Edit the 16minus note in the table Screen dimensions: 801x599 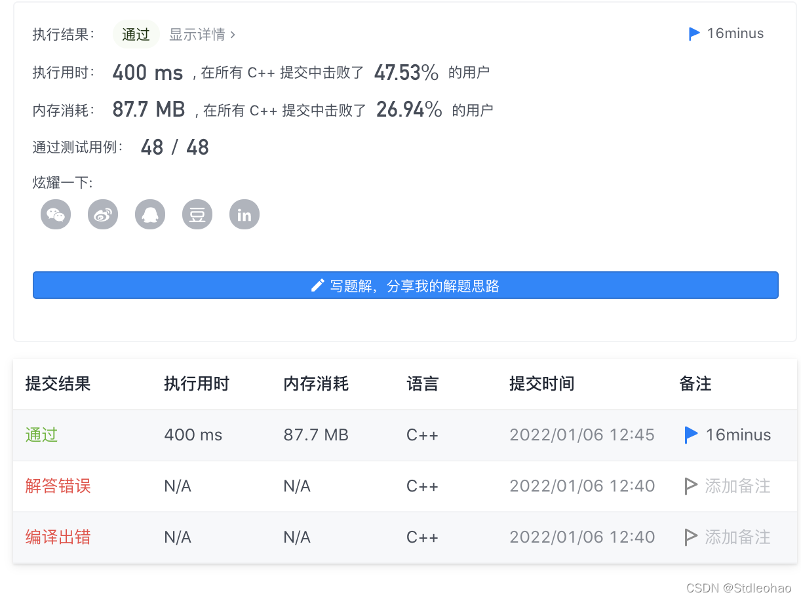738,435
